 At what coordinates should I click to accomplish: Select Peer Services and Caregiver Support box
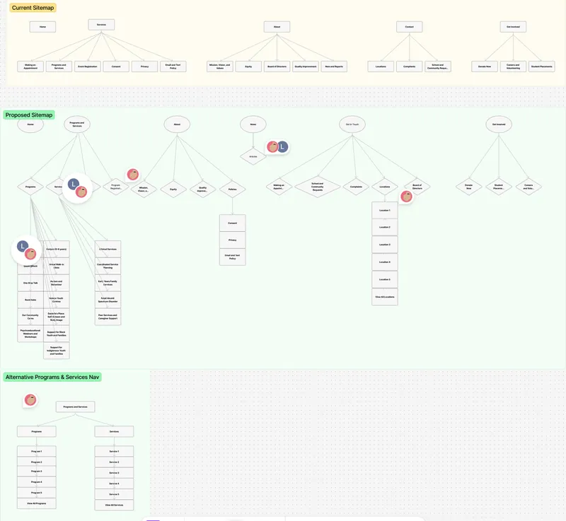point(108,317)
